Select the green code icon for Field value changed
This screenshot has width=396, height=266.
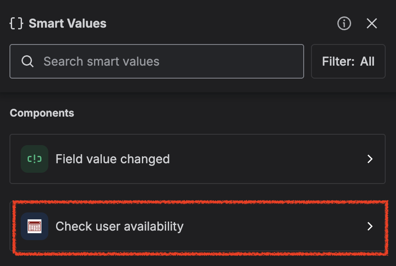click(x=34, y=159)
